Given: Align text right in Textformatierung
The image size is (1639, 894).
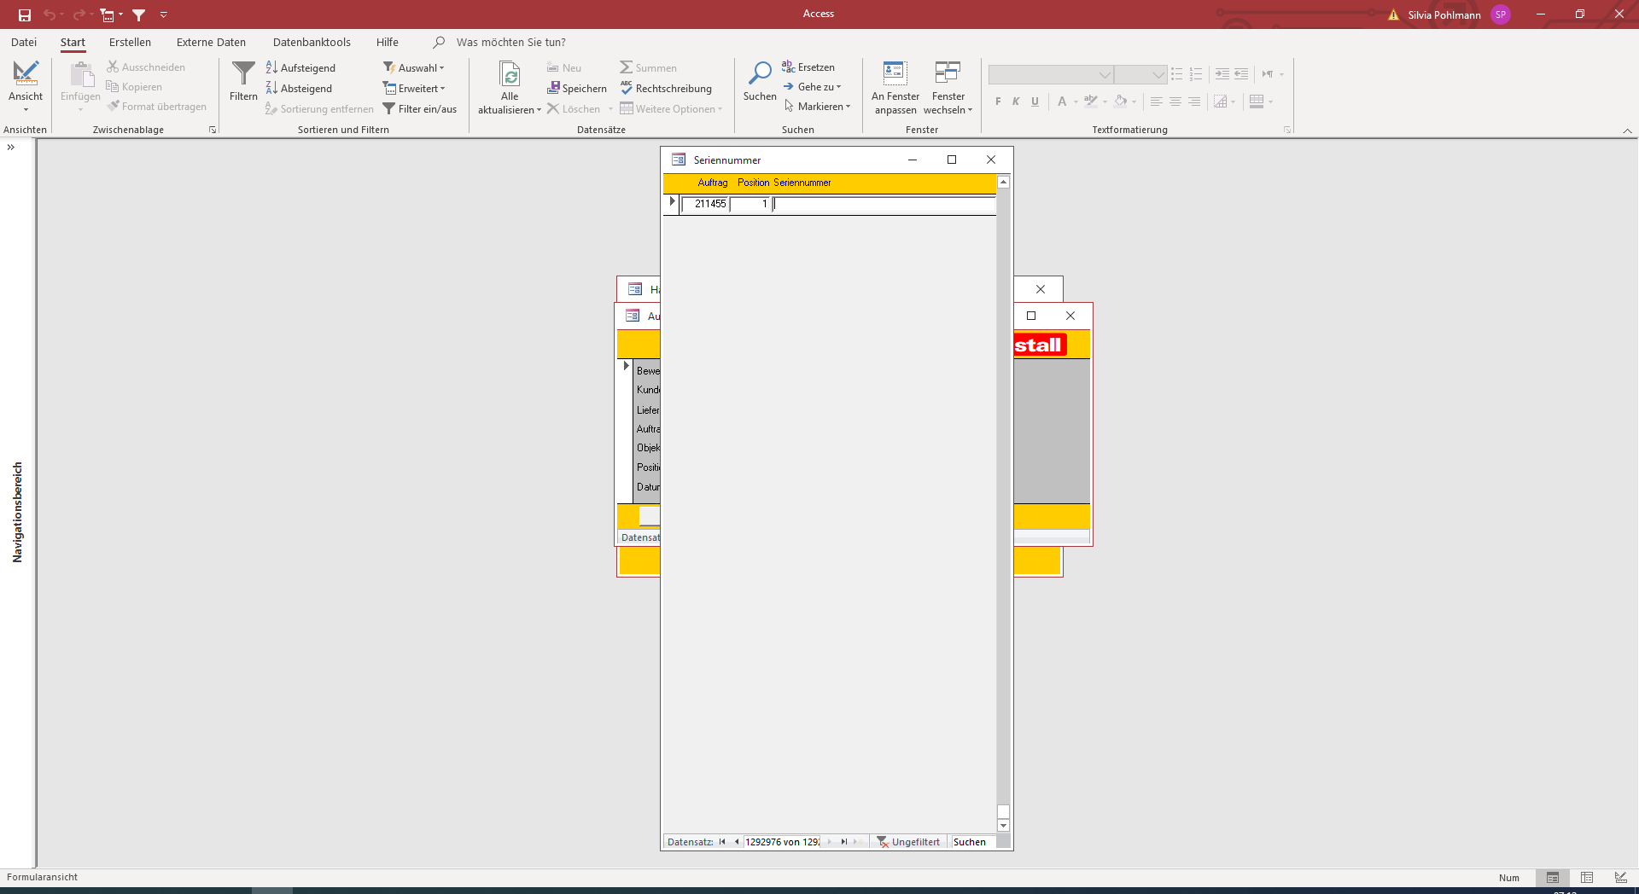Looking at the screenshot, I should (x=1194, y=102).
